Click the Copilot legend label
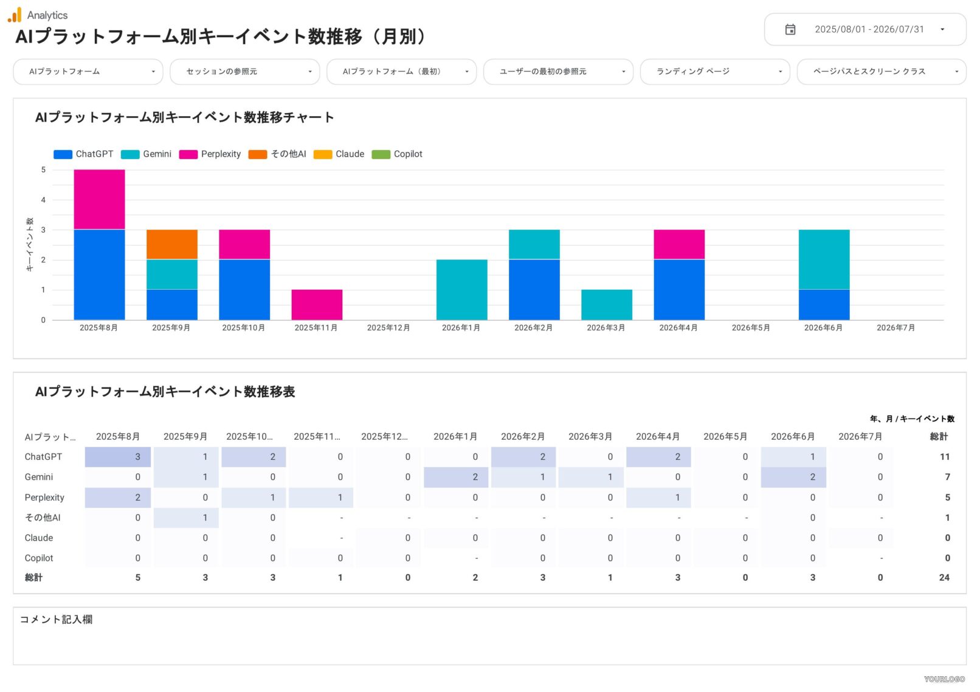980x692 pixels. [408, 154]
